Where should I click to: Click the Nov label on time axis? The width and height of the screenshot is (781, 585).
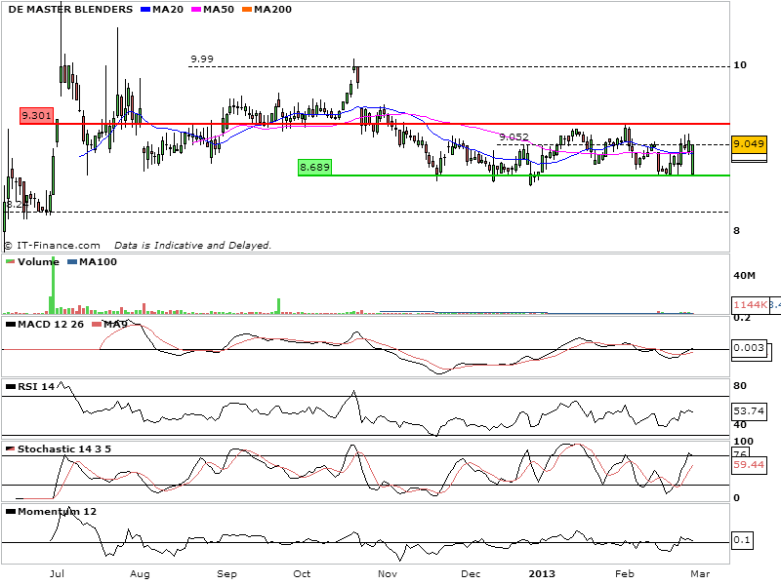[x=388, y=574]
